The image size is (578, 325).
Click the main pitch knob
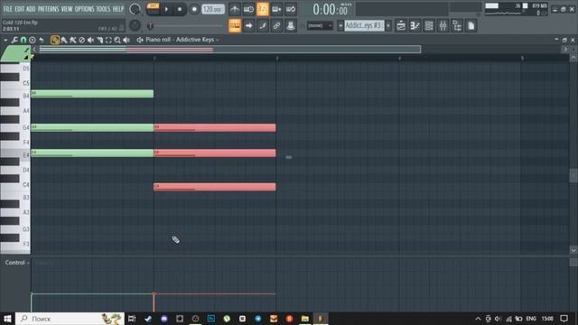(x=135, y=25)
